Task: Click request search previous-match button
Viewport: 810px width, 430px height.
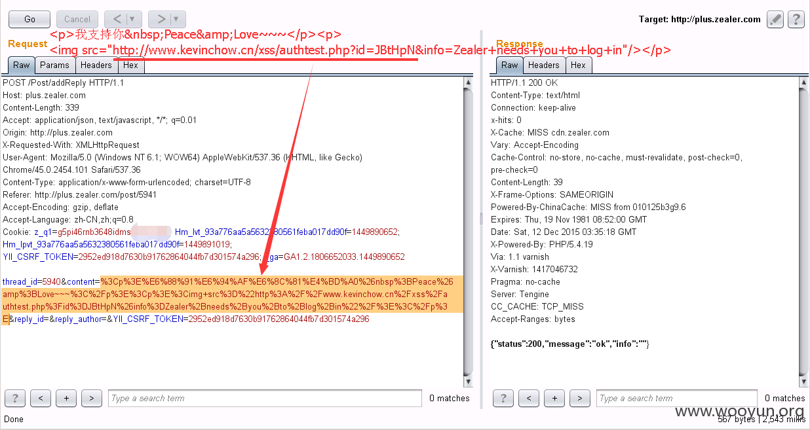Action: pos(41,398)
